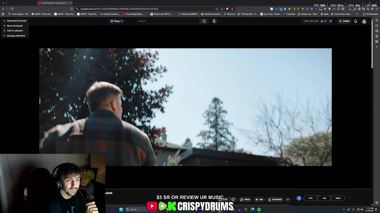Click the Create button
The width and height of the screenshot is (380, 213).
coord(344,21)
